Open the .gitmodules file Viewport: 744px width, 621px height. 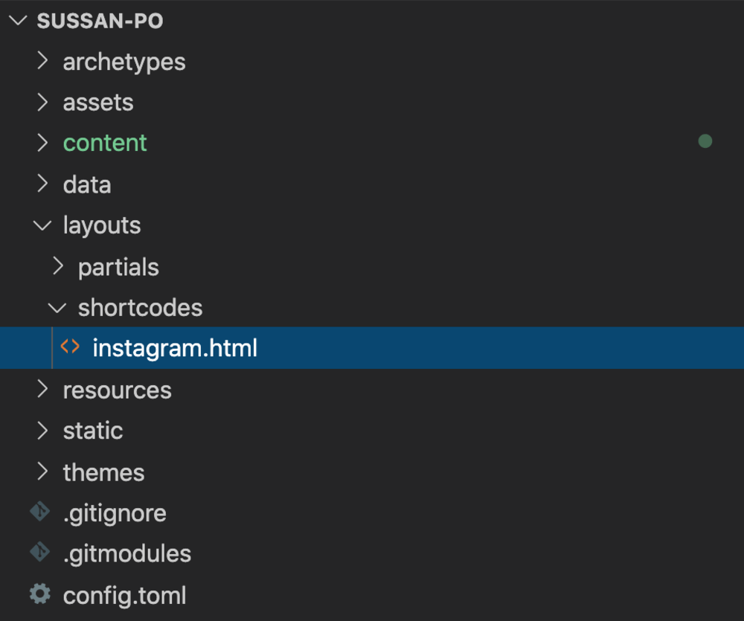click(x=126, y=554)
